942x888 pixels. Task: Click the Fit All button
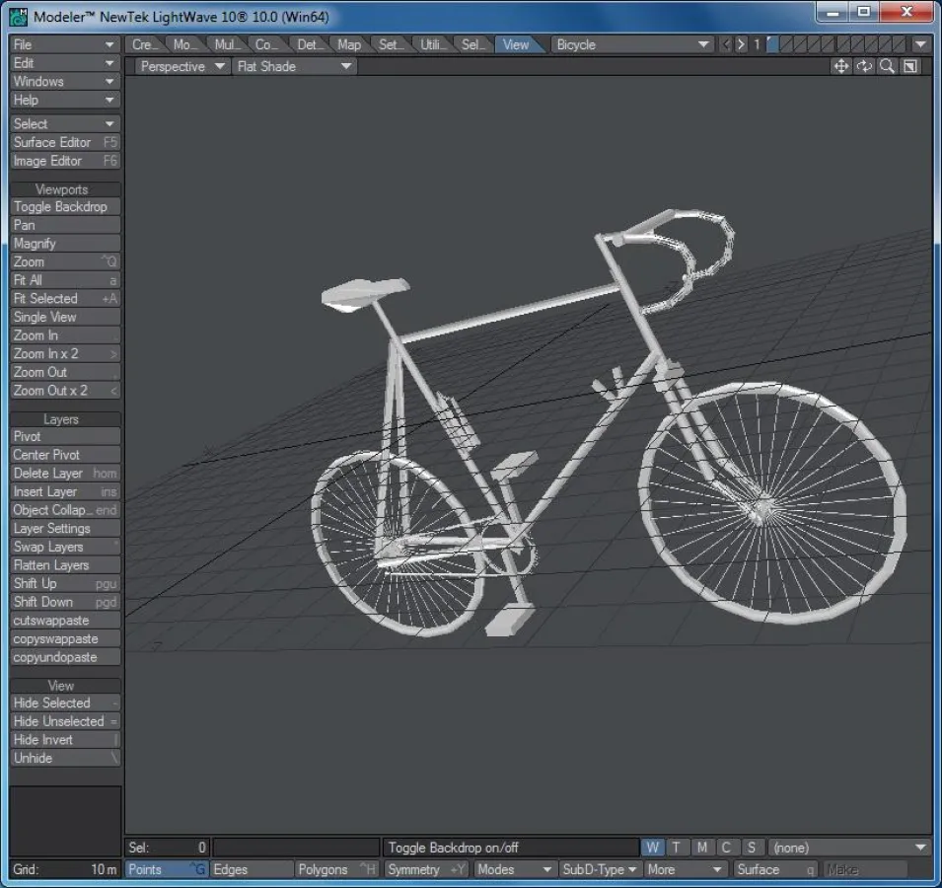(64, 280)
